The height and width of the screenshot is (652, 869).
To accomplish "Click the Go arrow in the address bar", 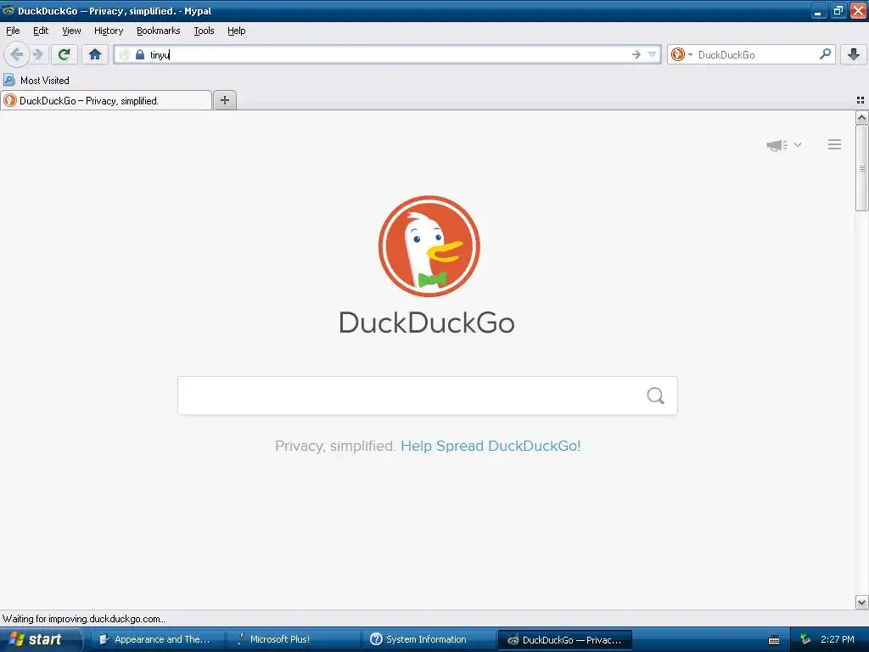I will coord(636,54).
